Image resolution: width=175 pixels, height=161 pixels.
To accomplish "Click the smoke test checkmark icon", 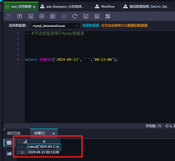I will [86, 16].
